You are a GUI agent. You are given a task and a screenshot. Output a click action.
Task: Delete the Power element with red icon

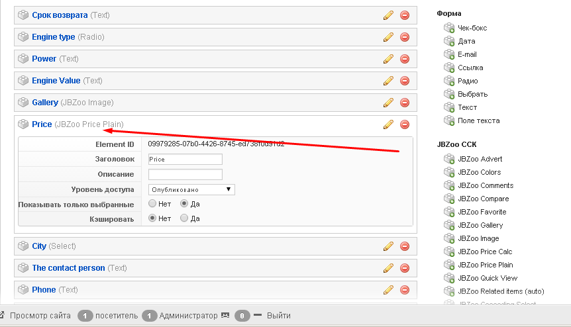[x=405, y=59]
